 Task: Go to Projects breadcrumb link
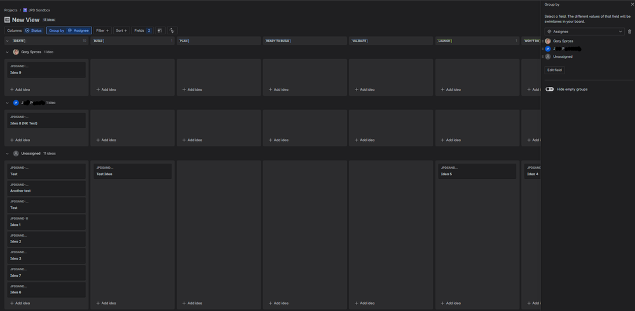pyautogui.click(x=11, y=10)
